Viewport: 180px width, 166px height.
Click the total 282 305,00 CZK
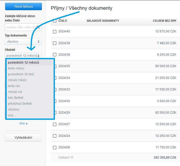pyautogui.click(x=165, y=158)
